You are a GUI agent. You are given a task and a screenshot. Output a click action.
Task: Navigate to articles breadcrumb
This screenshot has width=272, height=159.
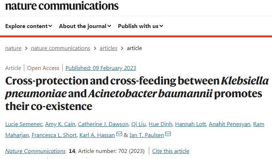click(x=108, y=48)
